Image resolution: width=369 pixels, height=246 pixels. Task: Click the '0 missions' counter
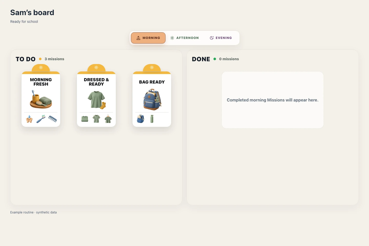tap(229, 59)
